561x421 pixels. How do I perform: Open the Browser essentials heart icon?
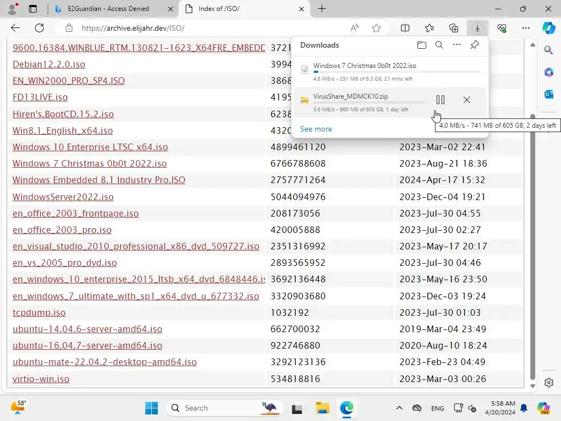(x=502, y=28)
